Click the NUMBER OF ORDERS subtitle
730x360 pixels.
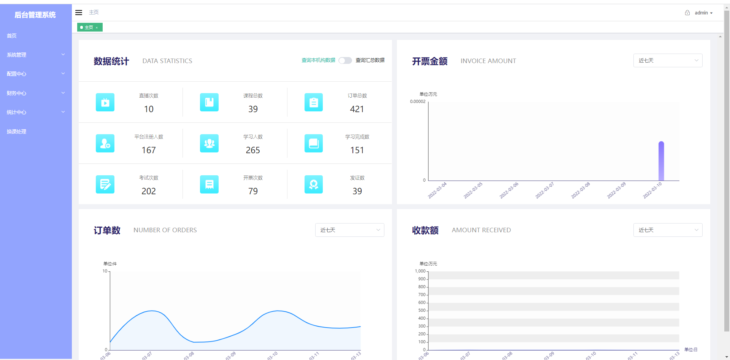tap(165, 230)
